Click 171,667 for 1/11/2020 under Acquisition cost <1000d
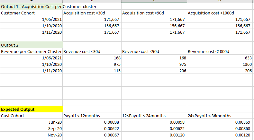Image resolution: width=254 pixels, height=140 pixels. point(221,32)
